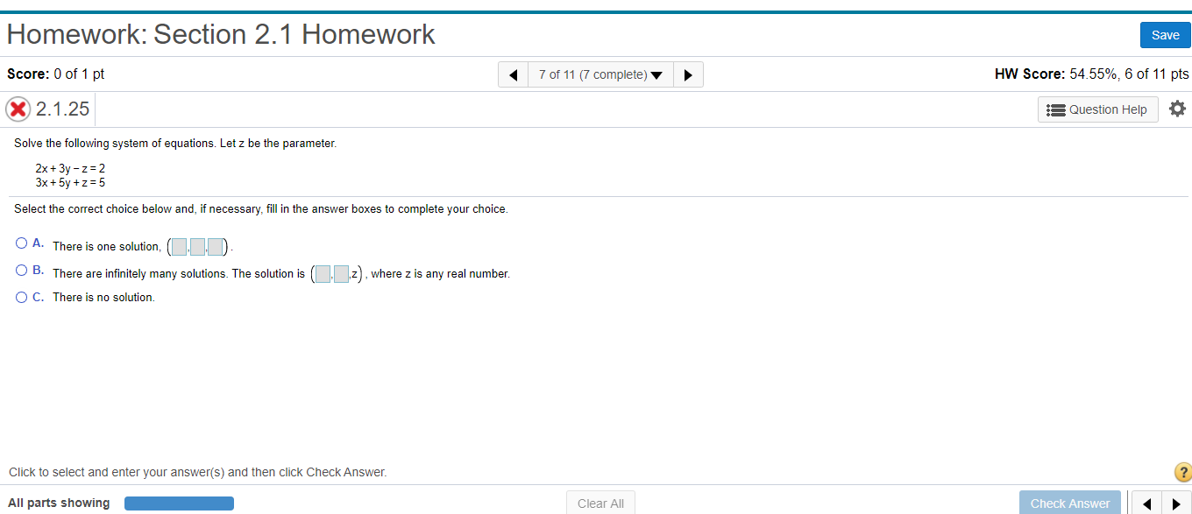The image size is (1192, 514).
Task: Click the equation '3x + 5y + z = 5'
Action: pos(70,182)
